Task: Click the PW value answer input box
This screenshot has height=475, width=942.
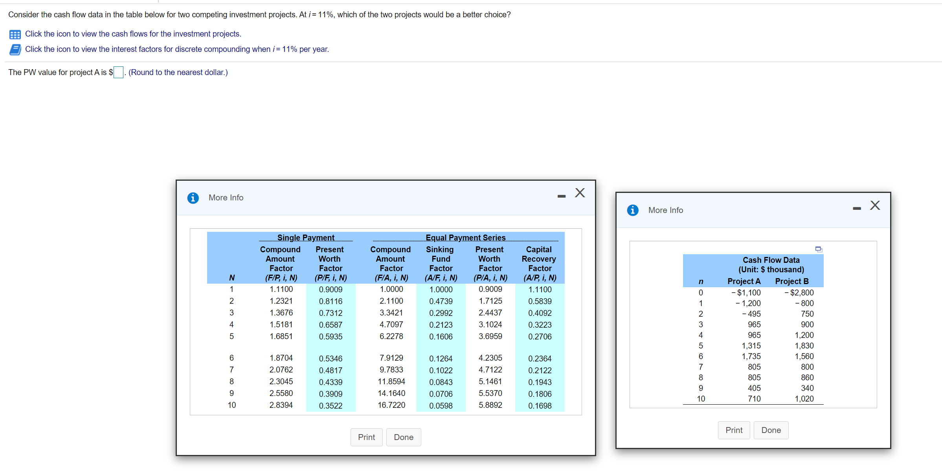Action: 118,72
